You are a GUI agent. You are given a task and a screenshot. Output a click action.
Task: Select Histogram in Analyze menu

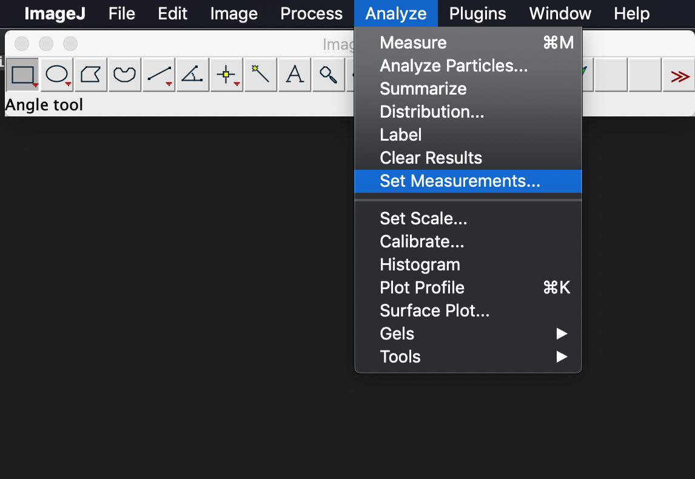[x=420, y=264]
